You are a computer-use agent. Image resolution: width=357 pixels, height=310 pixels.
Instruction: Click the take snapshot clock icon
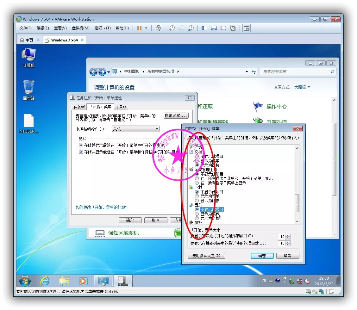pyautogui.click(x=172, y=28)
